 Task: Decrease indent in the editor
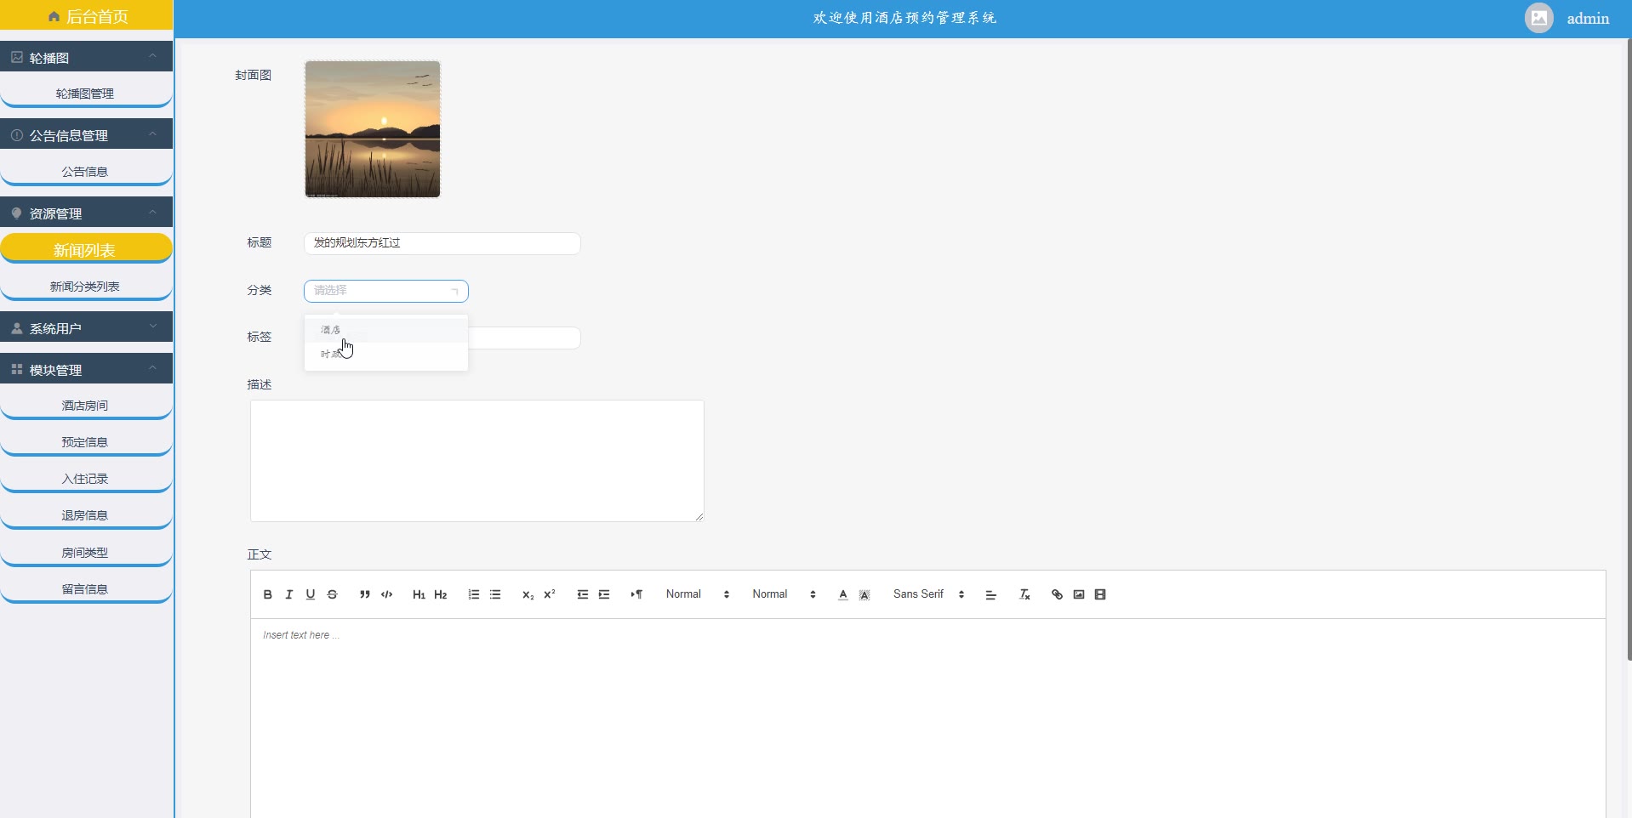point(583,594)
